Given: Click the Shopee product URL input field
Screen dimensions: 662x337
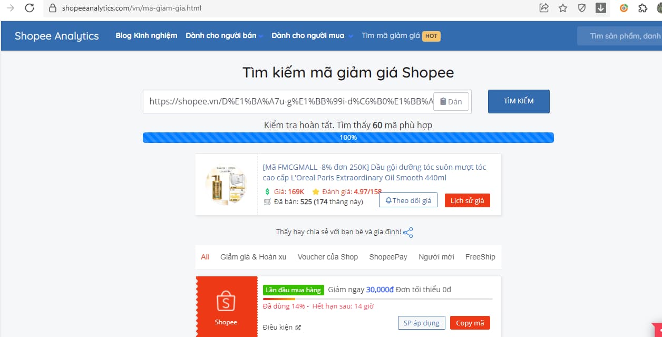Looking at the screenshot, I should (288, 101).
